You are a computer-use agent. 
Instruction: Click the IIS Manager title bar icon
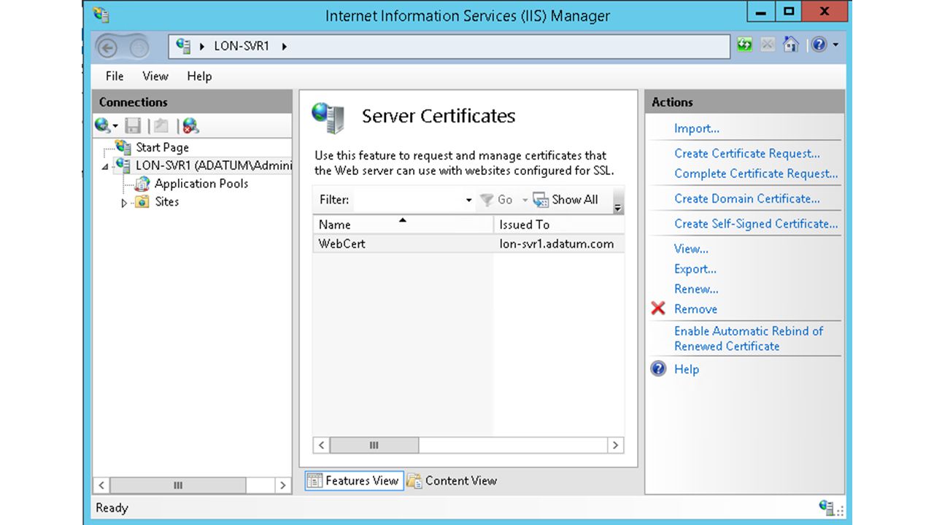pyautogui.click(x=101, y=15)
